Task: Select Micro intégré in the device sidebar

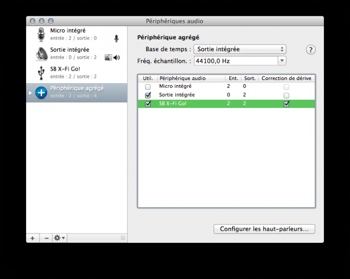Action: (x=77, y=34)
